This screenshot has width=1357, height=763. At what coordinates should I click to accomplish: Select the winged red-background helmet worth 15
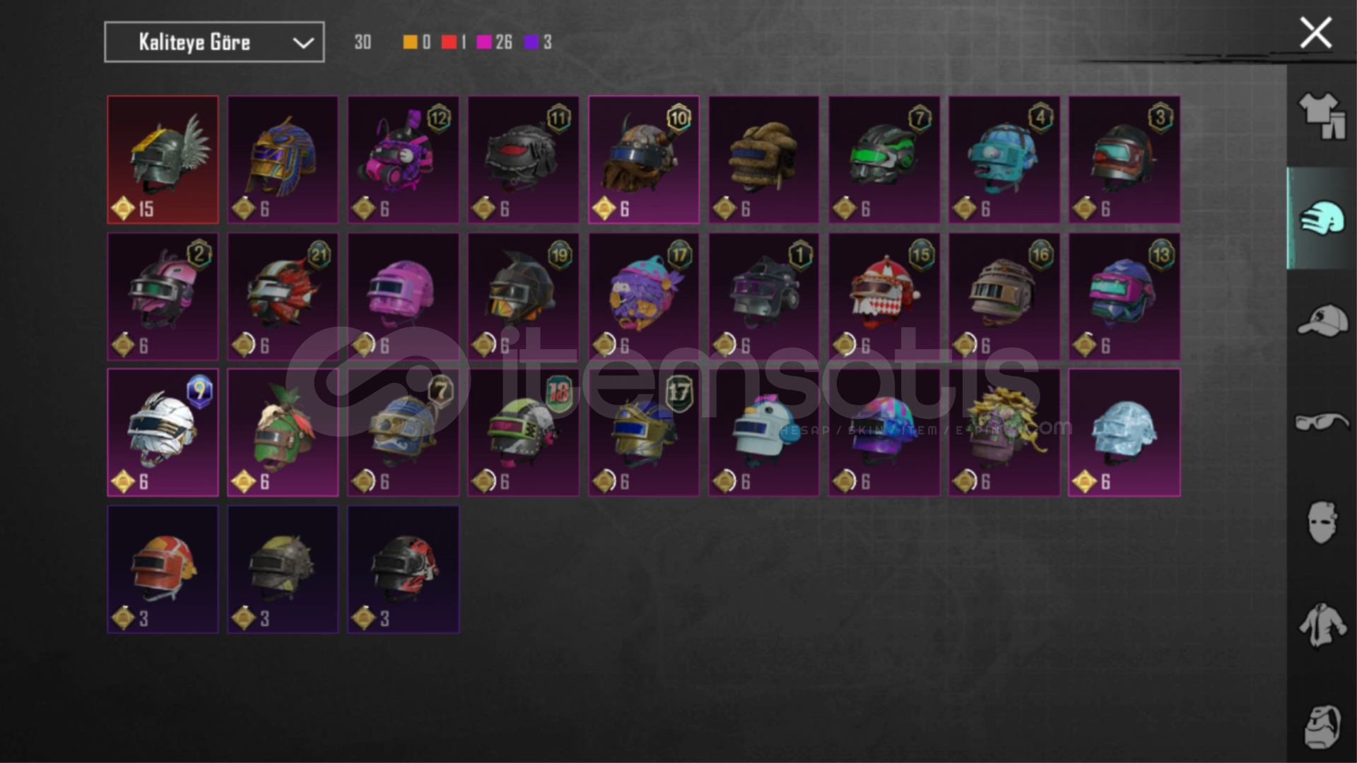(163, 160)
